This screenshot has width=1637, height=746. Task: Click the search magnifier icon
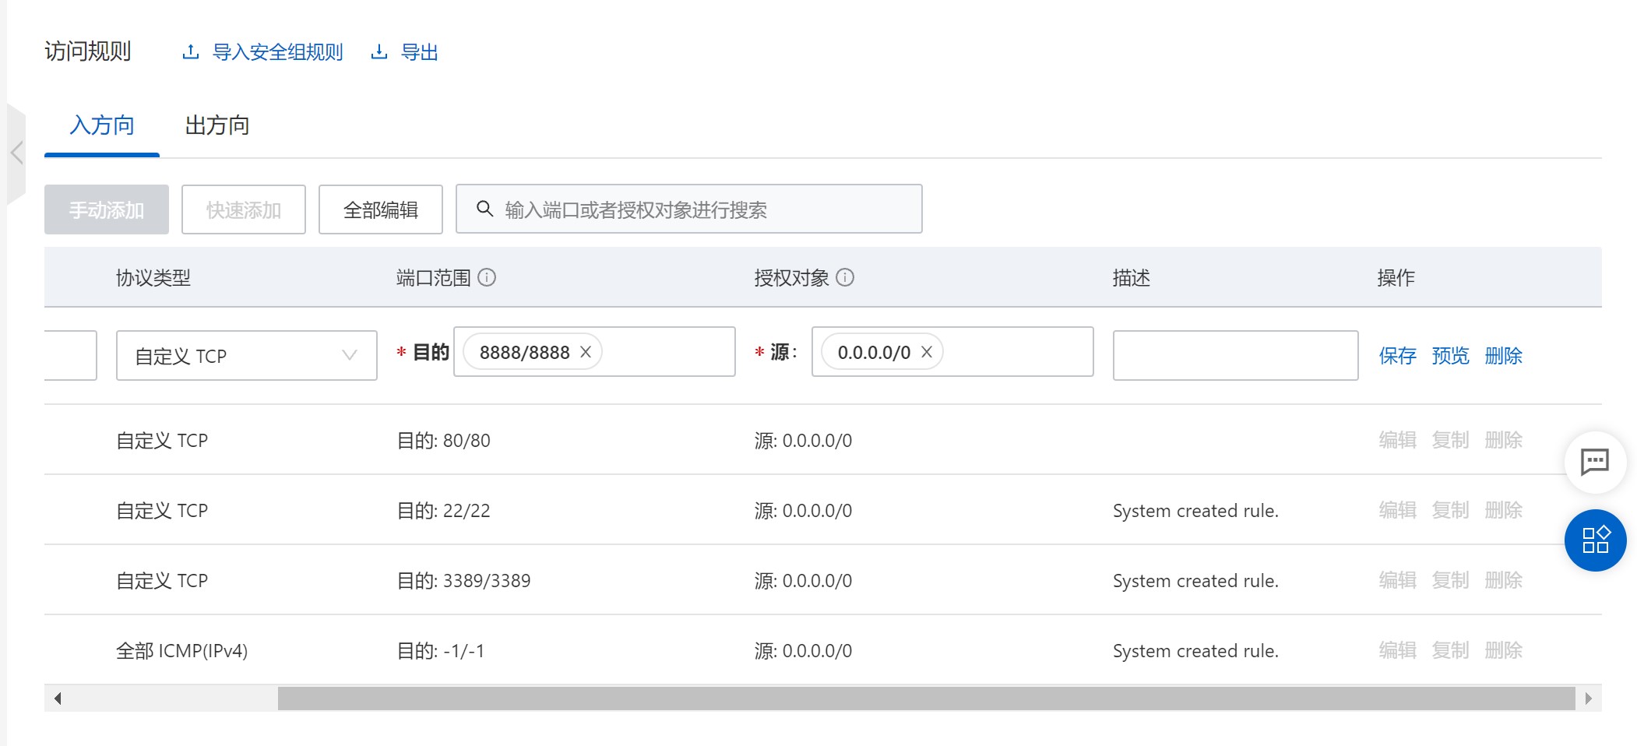pyautogui.click(x=484, y=209)
